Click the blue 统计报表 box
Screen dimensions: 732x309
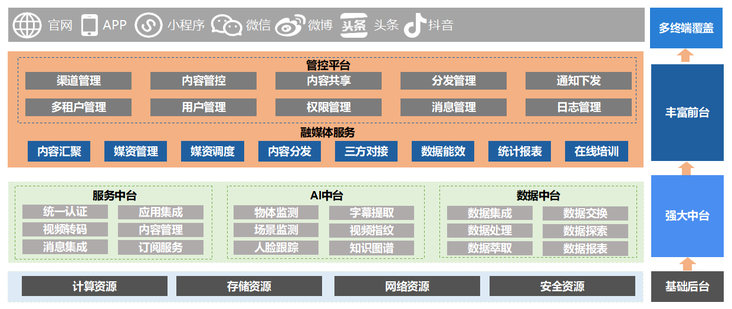[x=520, y=152]
